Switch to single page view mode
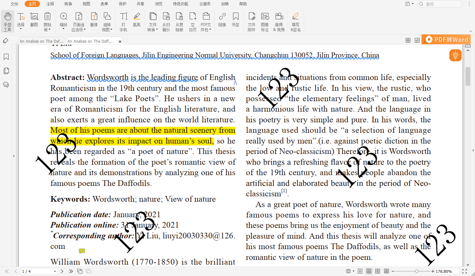475x276 pixels. tap(360, 271)
